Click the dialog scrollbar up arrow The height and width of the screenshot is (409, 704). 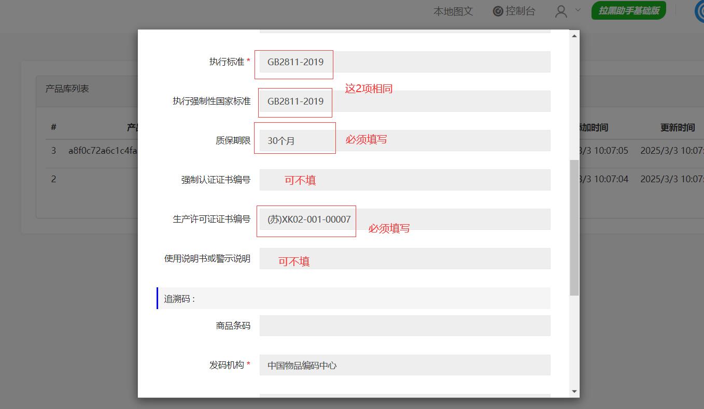click(574, 36)
